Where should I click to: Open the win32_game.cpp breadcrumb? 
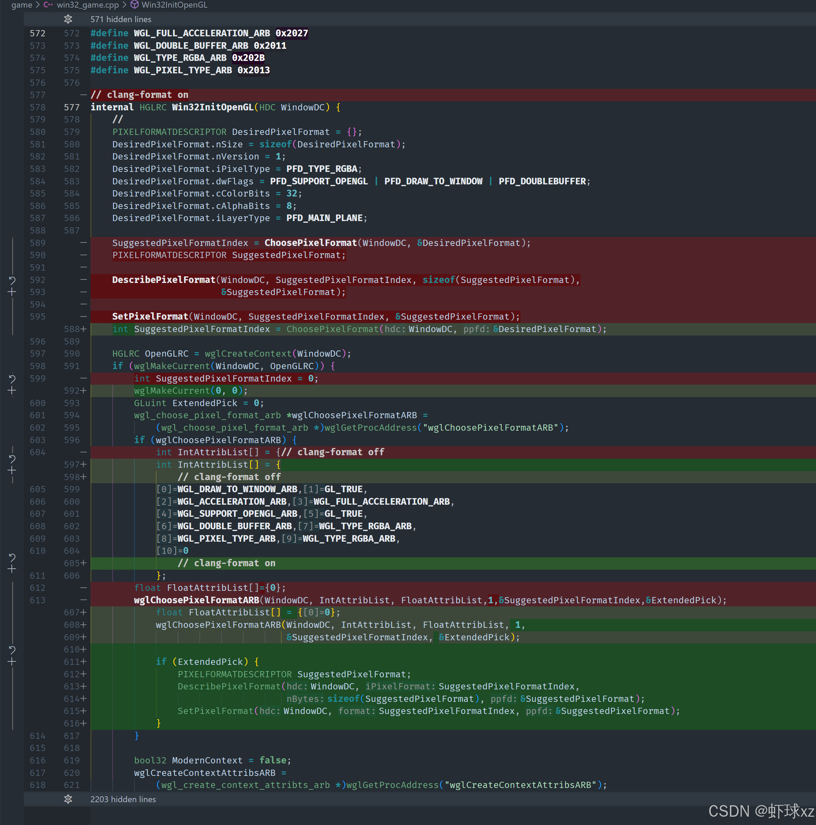coord(87,5)
